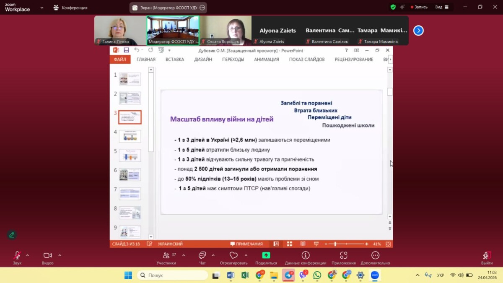Viewport: 503px width, 283px height.
Task: Click the green encryption shield icon
Action: coord(393,7)
